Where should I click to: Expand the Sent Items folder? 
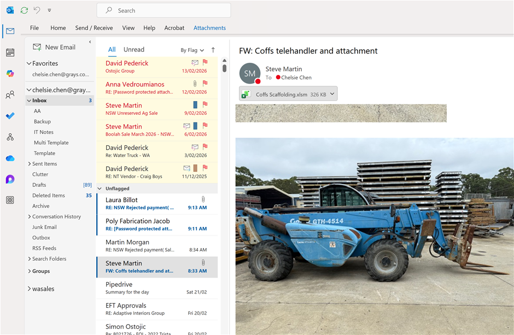click(30, 164)
